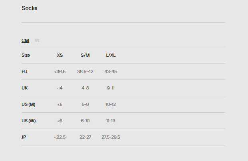Viewport: 248px width, 161px height.
Task: Select the JP 27.5-29.5 cell
Action: point(111,137)
